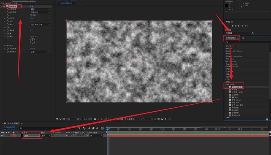Screen dimensions: 271x155
Task: Jump to last frame in Preview panel
Action: (247, 26)
